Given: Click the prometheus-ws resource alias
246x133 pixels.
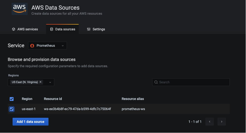Looking at the screenshot, I should (x=133, y=109).
